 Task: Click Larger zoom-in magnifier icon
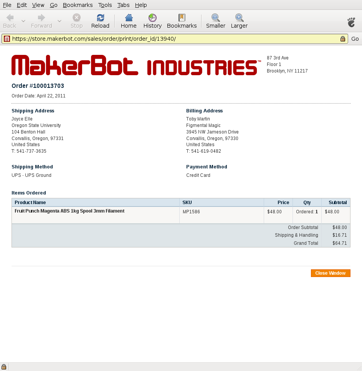pyautogui.click(x=239, y=18)
